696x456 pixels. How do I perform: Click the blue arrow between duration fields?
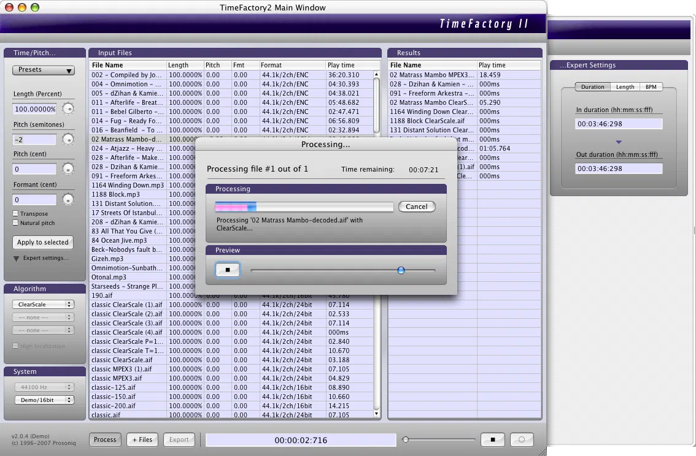click(619, 140)
